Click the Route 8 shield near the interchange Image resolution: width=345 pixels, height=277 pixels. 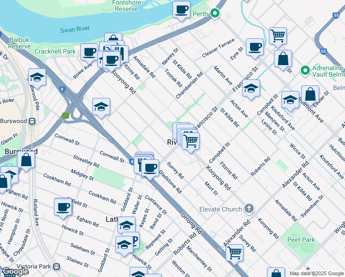click(62, 89)
